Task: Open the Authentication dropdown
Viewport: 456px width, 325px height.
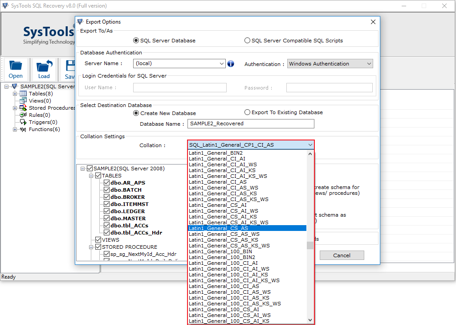Action: pos(369,64)
